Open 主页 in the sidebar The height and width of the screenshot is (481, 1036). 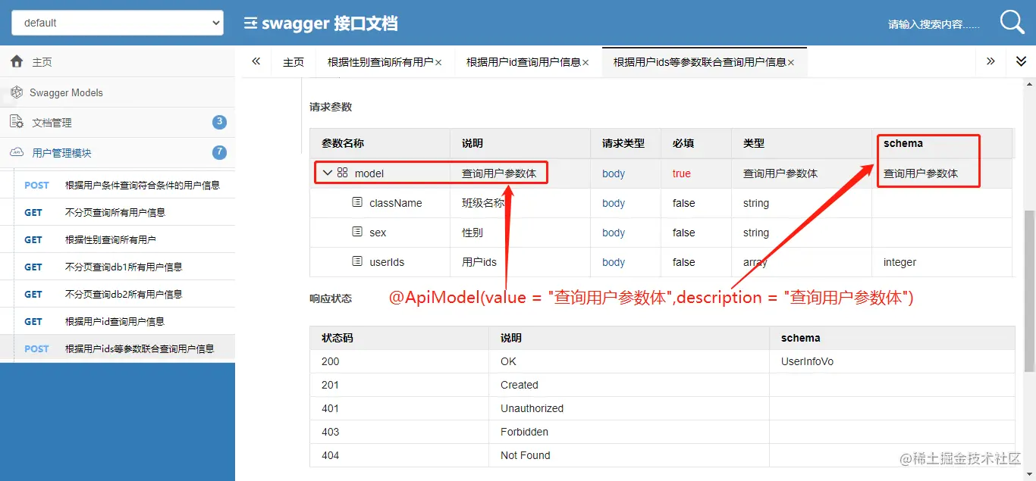[118, 62]
